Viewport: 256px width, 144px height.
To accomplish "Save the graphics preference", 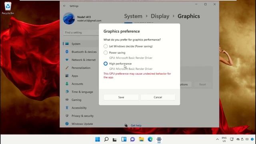I will [121, 97].
